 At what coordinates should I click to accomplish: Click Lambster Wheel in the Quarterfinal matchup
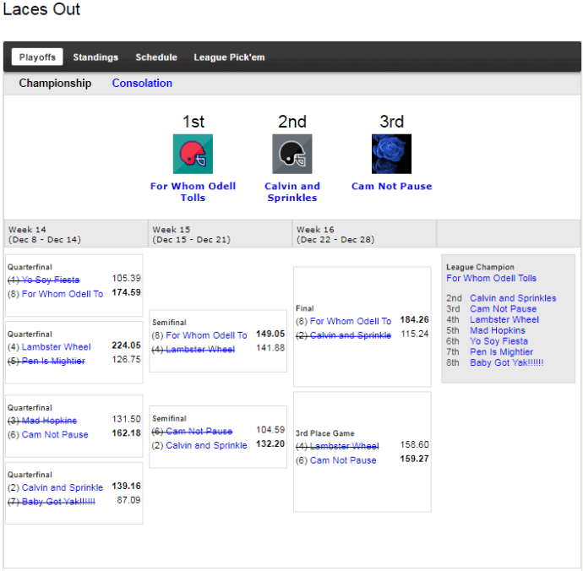(x=56, y=346)
